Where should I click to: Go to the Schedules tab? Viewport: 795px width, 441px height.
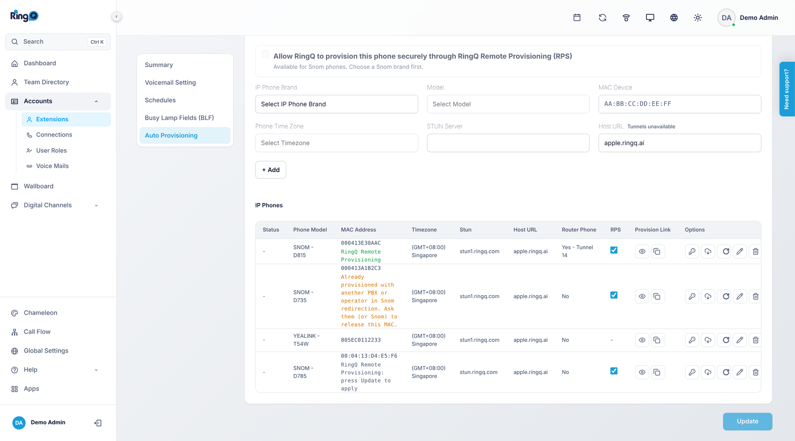[x=185, y=100]
